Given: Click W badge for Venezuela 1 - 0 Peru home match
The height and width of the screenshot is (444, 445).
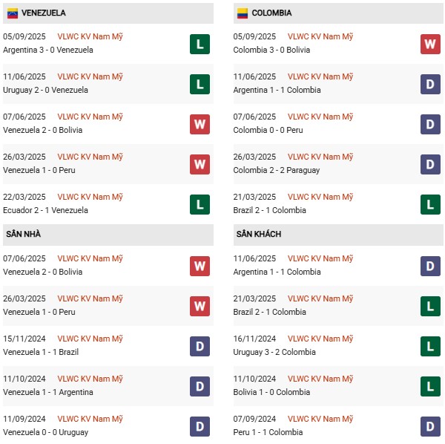Looking at the screenshot, I should pos(200,306).
